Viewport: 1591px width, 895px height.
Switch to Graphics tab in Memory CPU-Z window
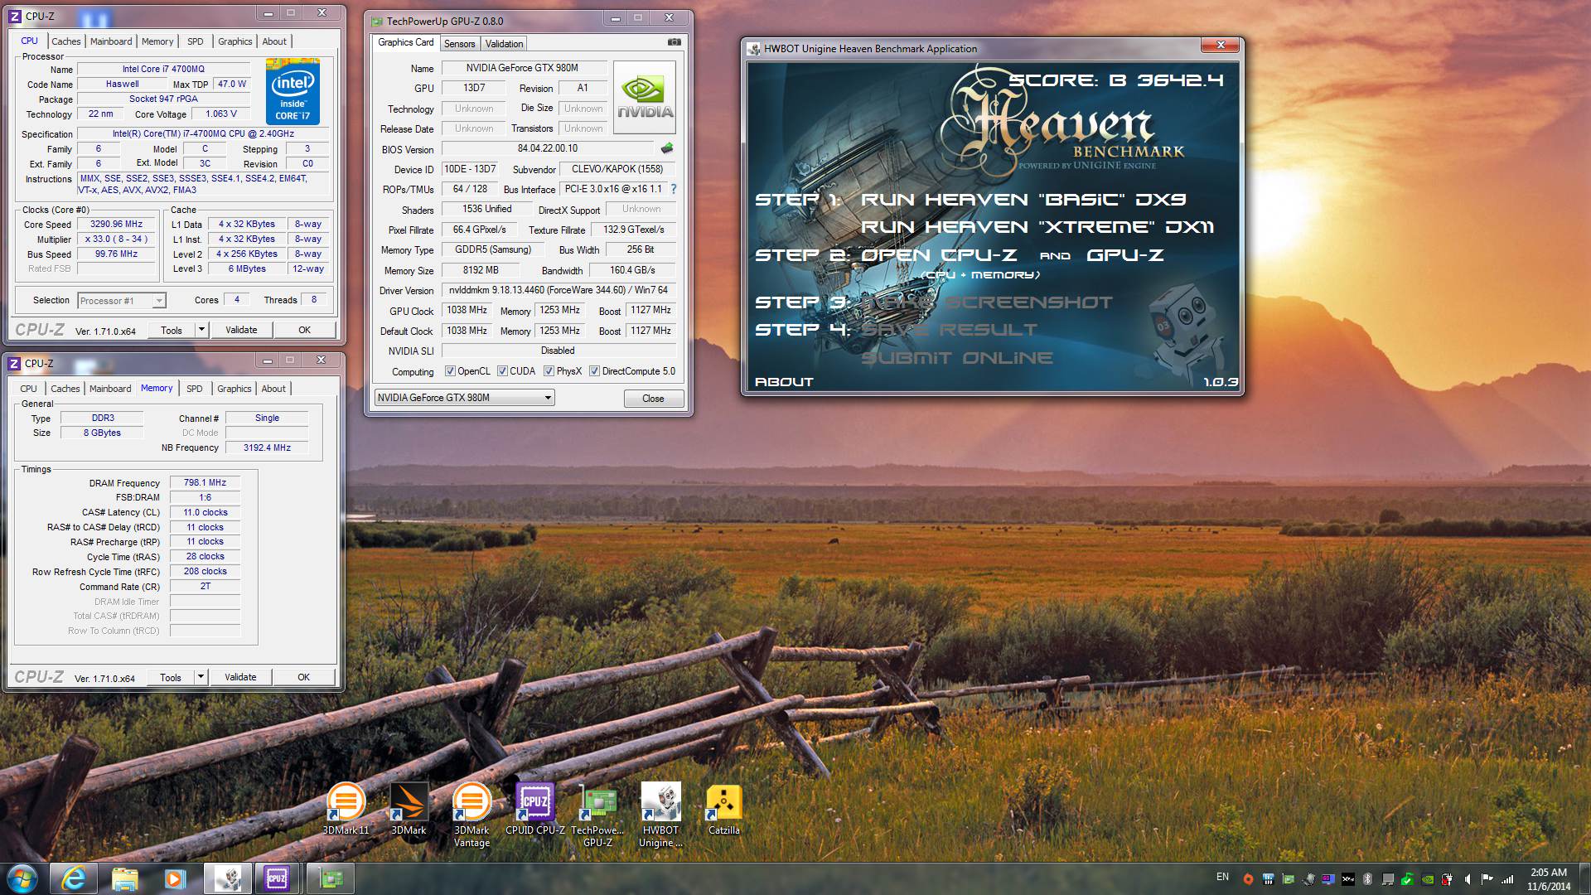(234, 389)
